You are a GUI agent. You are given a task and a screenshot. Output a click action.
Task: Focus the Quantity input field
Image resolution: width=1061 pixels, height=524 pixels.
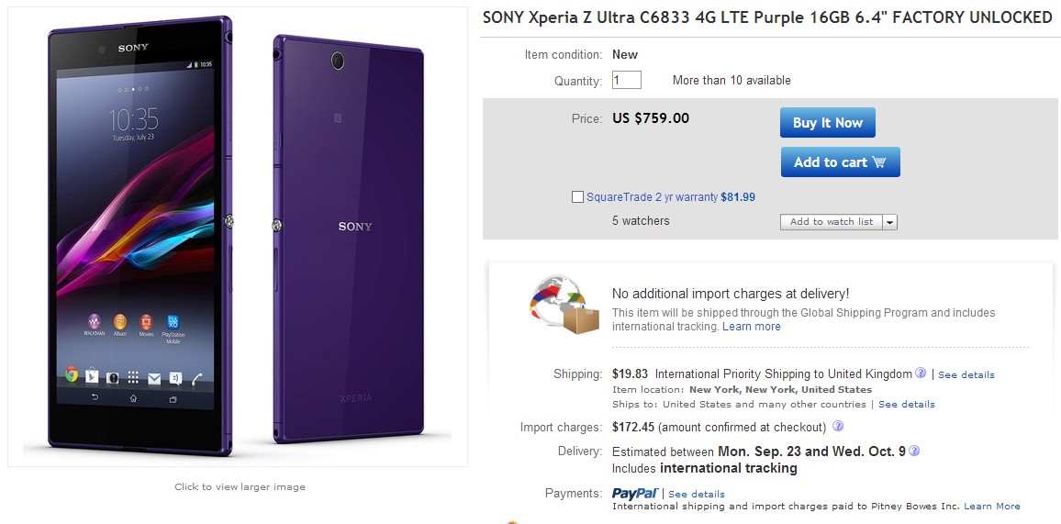626,80
